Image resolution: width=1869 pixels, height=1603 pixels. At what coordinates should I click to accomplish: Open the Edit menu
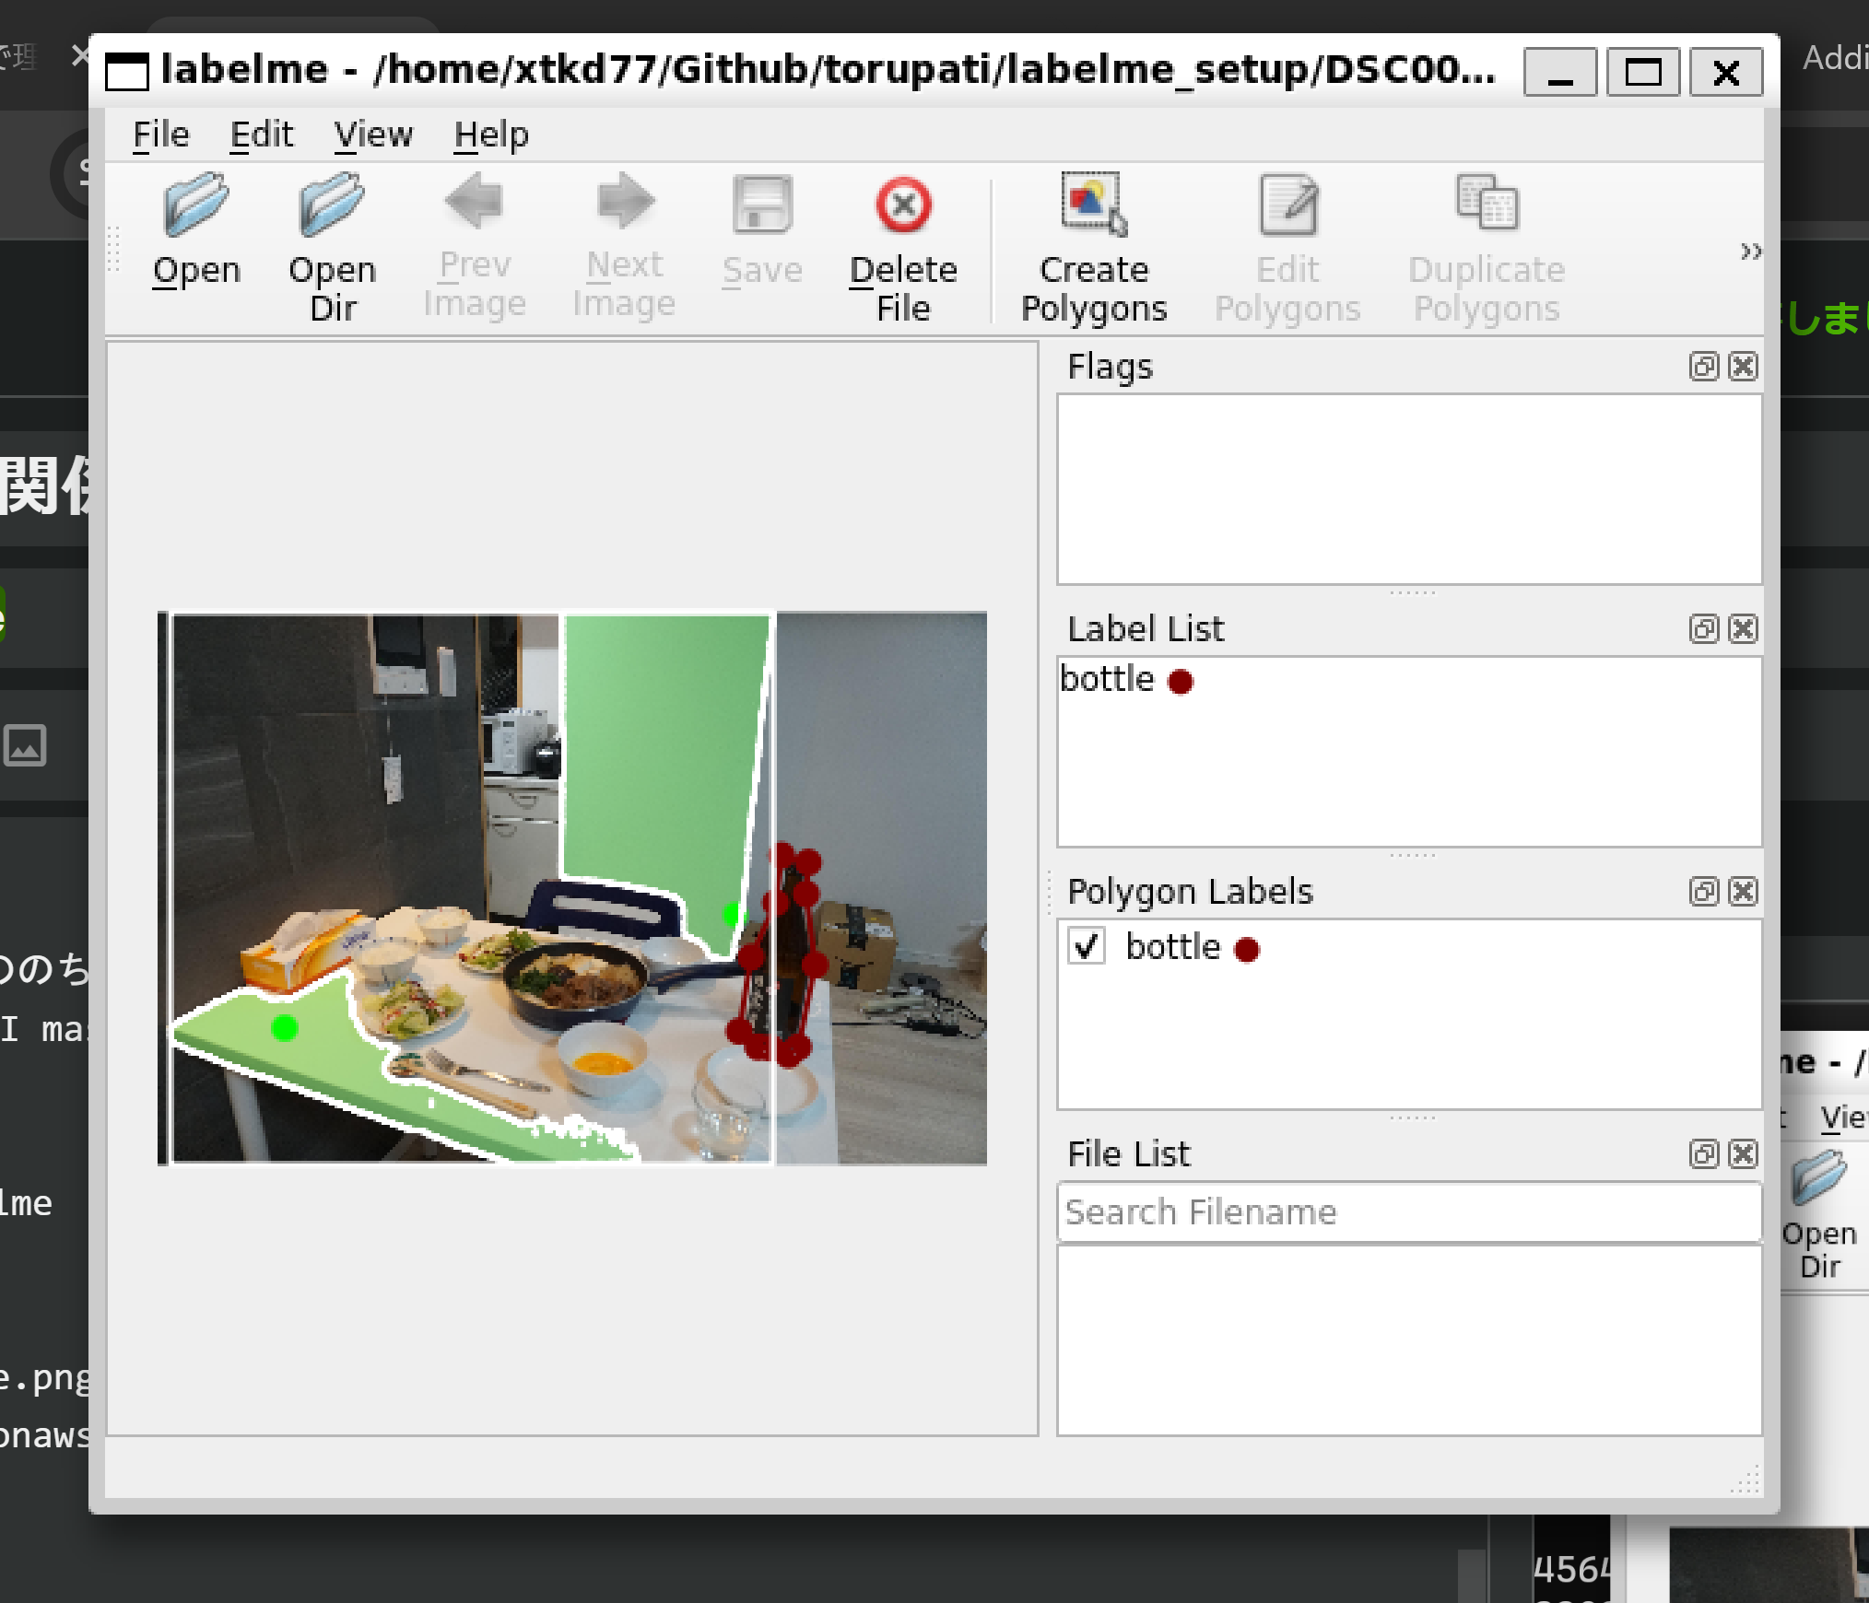coord(261,135)
